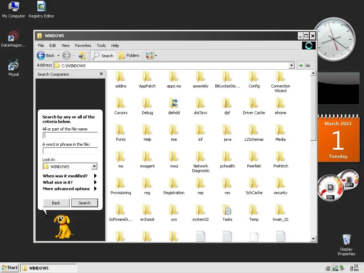Viewport: 364px width, 273px height.
Task: Open the Tasks scheduled folder
Action: [227, 213]
